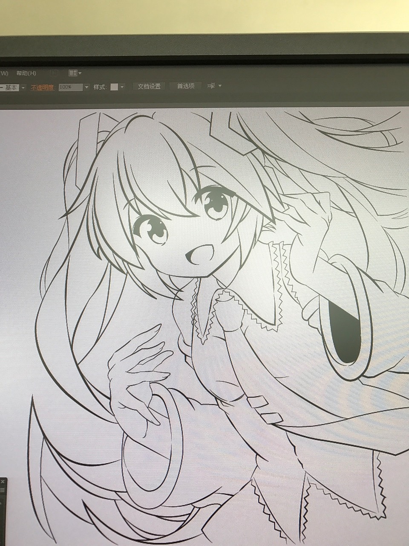
Task: Click the 样式 style color swatch
Action: [x=114, y=87]
